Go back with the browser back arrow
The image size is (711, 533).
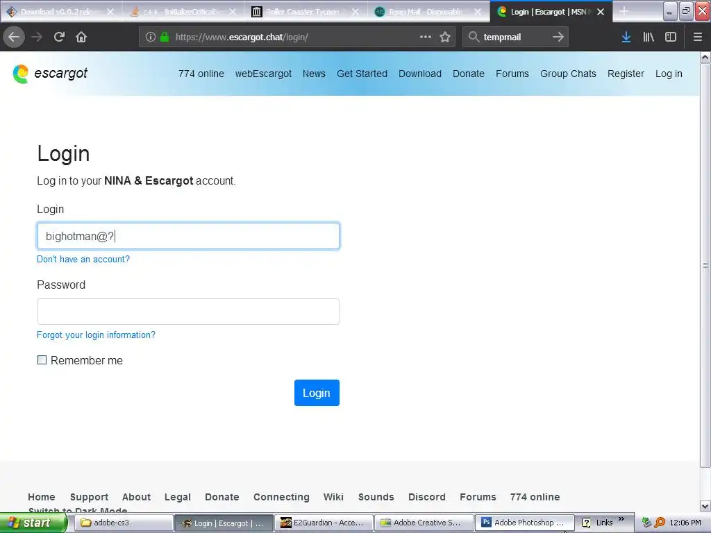[x=14, y=37]
